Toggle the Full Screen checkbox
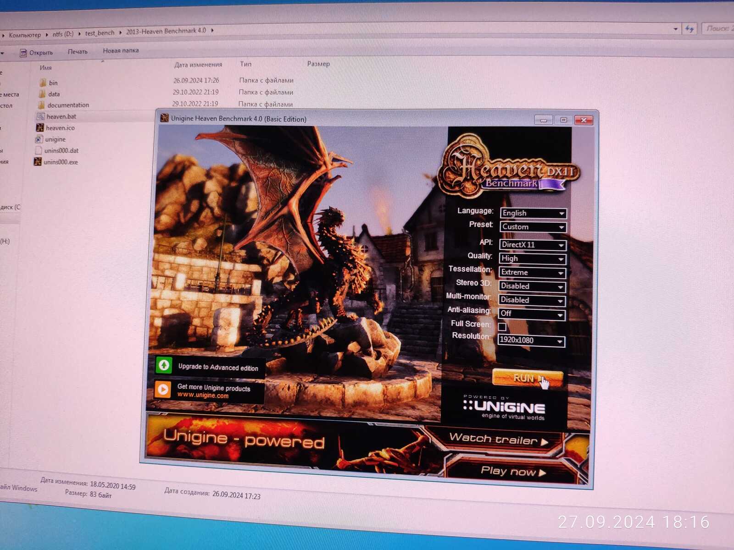734x550 pixels. pos(502,327)
